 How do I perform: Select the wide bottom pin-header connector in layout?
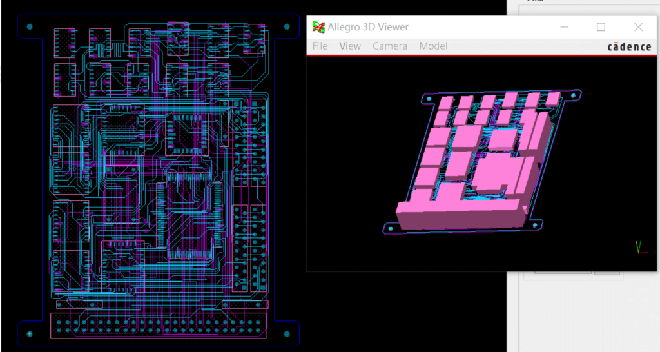tap(158, 325)
